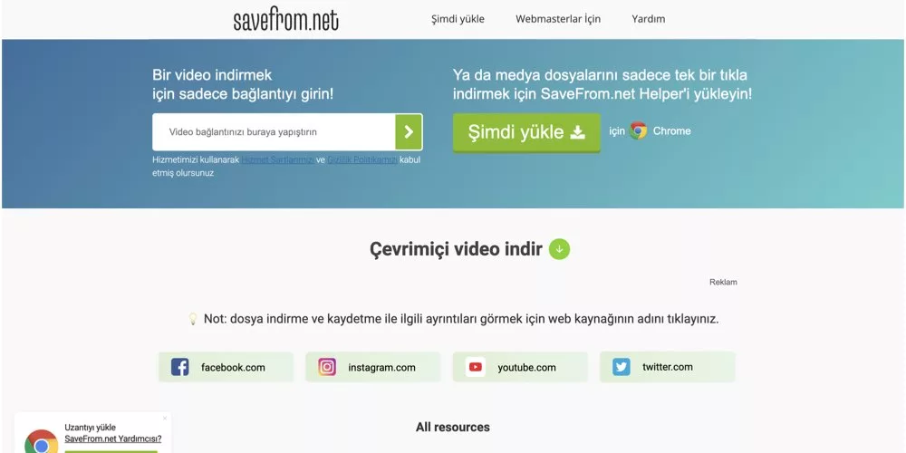Click the Chrome logo in extension popup
Image resolution: width=906 pixels, height=453 pixels.
tap(41, 443)
